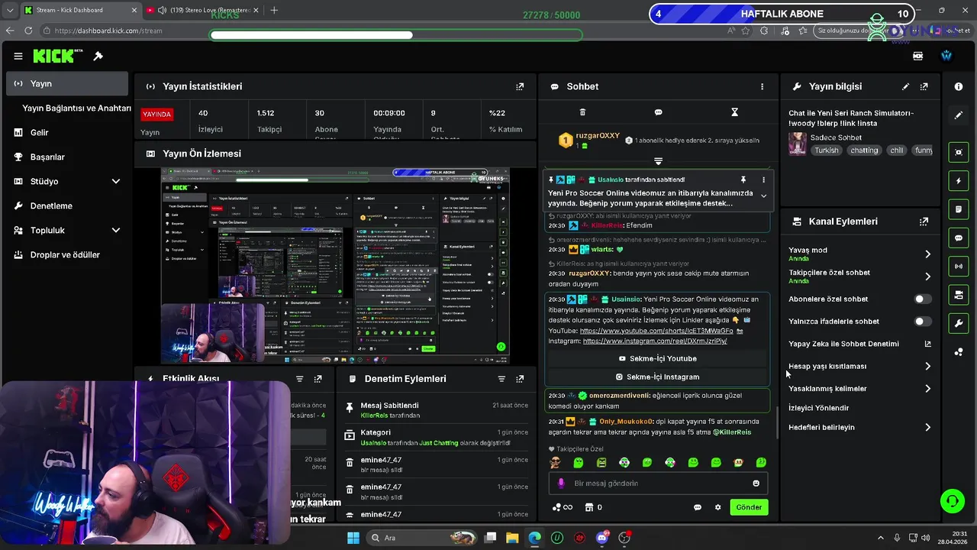Toggle Yalnızca ifadelerle sohbet switch
The height and width of the screenshot is (550, 977).
pyautogui.click(x=923, y=322)
